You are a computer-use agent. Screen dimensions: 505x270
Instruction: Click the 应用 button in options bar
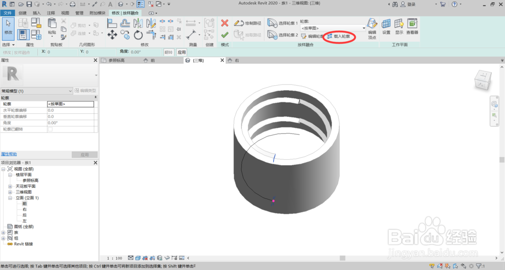tap(182, 52)
